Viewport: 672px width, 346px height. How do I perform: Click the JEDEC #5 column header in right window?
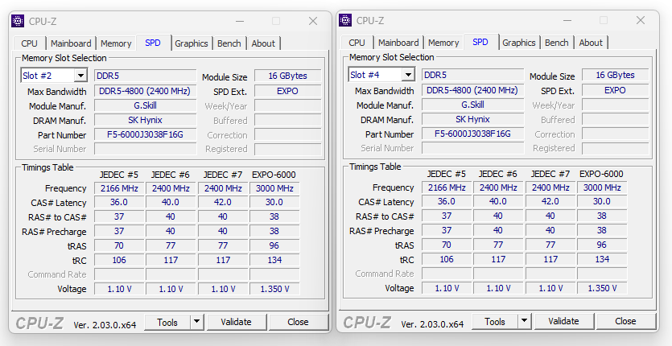pyautogui.click(x=446, y=174)
